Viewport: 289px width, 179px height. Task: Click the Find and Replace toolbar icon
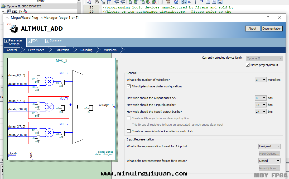[103, 2]
